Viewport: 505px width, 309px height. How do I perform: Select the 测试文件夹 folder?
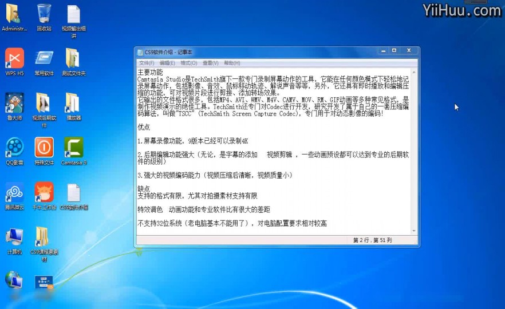(74, 62)
